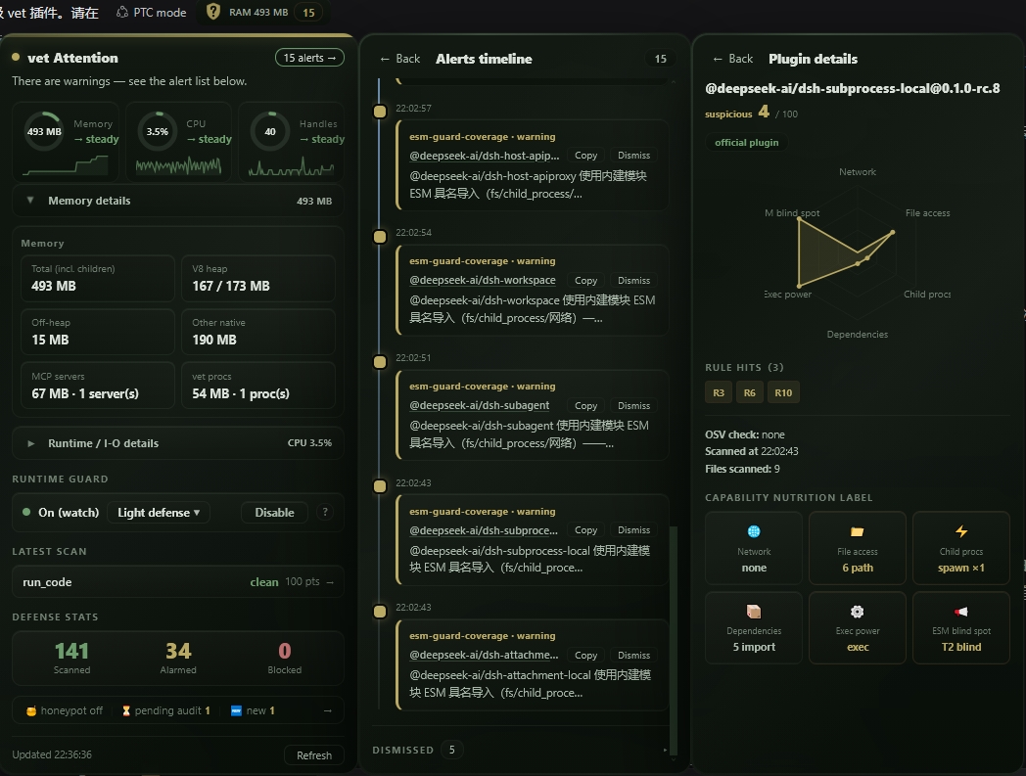This screenshot has width=1026, height=776.
Task: Click the honeypot off icon
Action: [30, 710]
